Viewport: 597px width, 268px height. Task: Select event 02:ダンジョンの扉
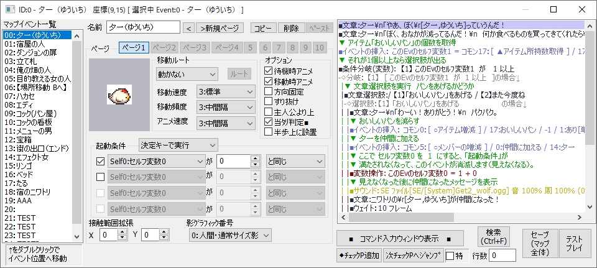[37, 53]
